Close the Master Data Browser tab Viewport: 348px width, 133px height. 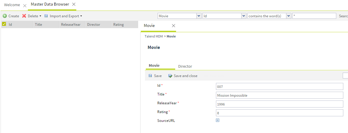(74, 4)
